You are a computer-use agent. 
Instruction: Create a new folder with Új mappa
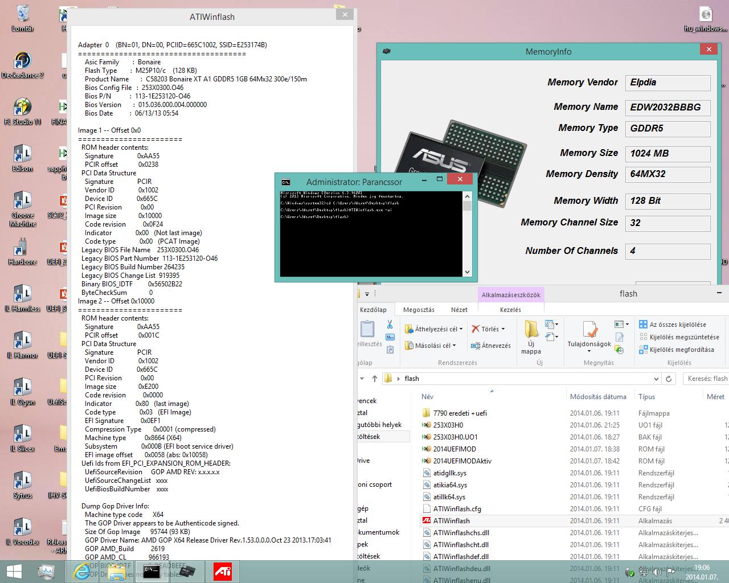tap(531, 337)
